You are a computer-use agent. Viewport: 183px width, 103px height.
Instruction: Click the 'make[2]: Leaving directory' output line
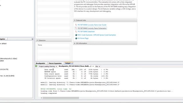[80, 83]
